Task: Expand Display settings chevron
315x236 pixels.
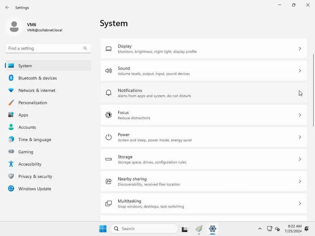Action: tap(300, 49)
